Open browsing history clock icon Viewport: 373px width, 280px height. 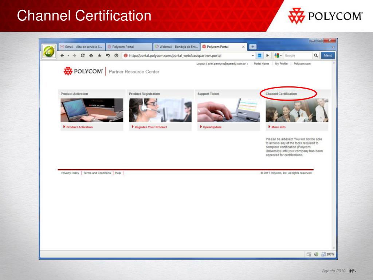click(x=116, y=55)
